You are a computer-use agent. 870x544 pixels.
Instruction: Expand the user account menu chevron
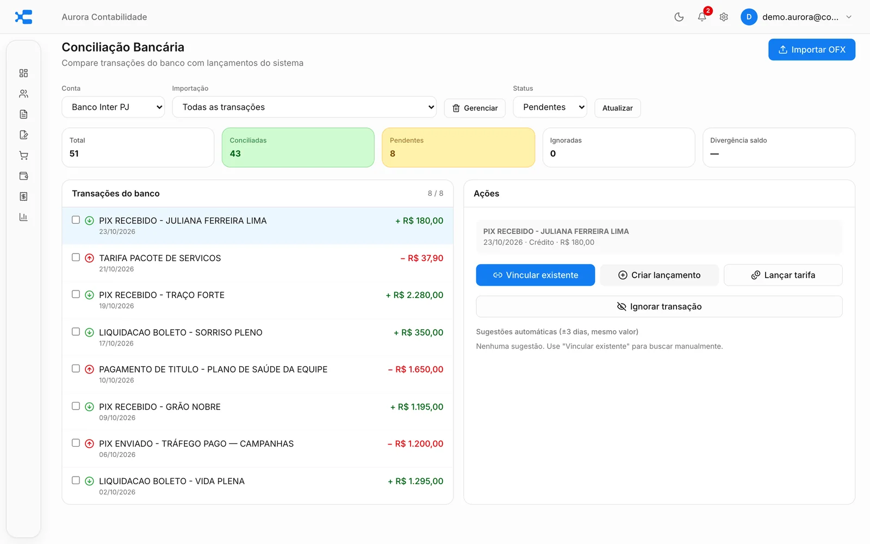coord(849,17)
